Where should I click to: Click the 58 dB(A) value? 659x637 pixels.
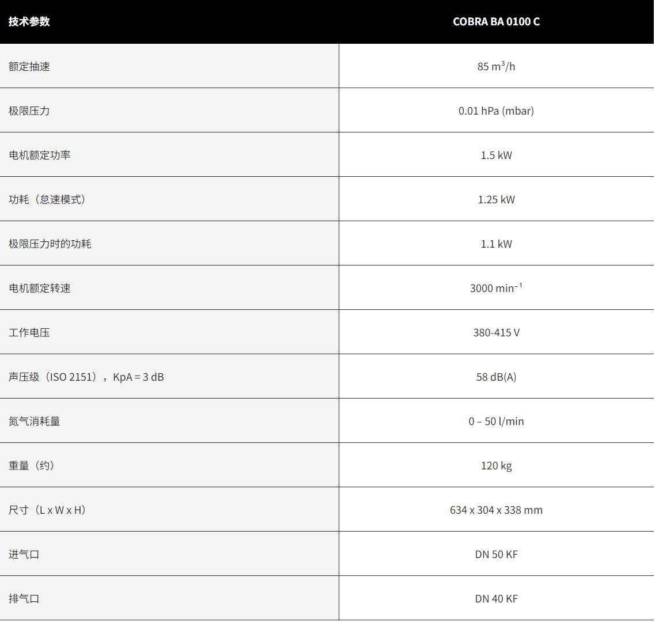496,377
